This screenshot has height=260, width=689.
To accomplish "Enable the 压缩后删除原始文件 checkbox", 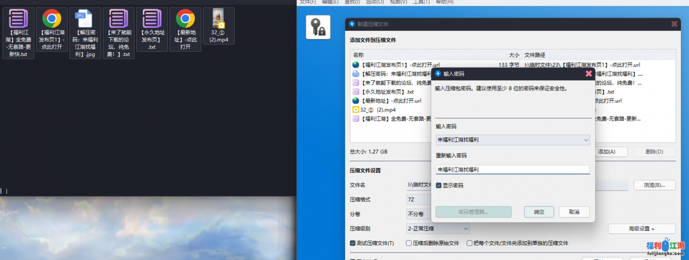I will click(x=409, y=243).
